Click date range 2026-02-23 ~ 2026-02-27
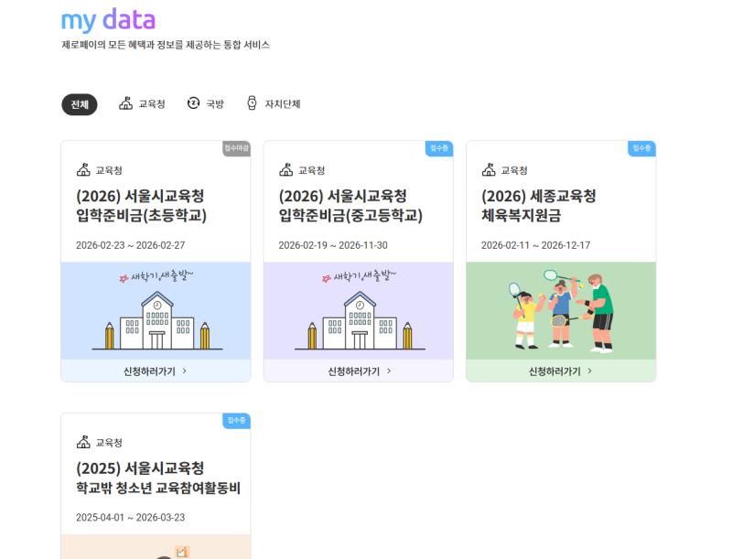The image size is (732, 559). (131, 245)
